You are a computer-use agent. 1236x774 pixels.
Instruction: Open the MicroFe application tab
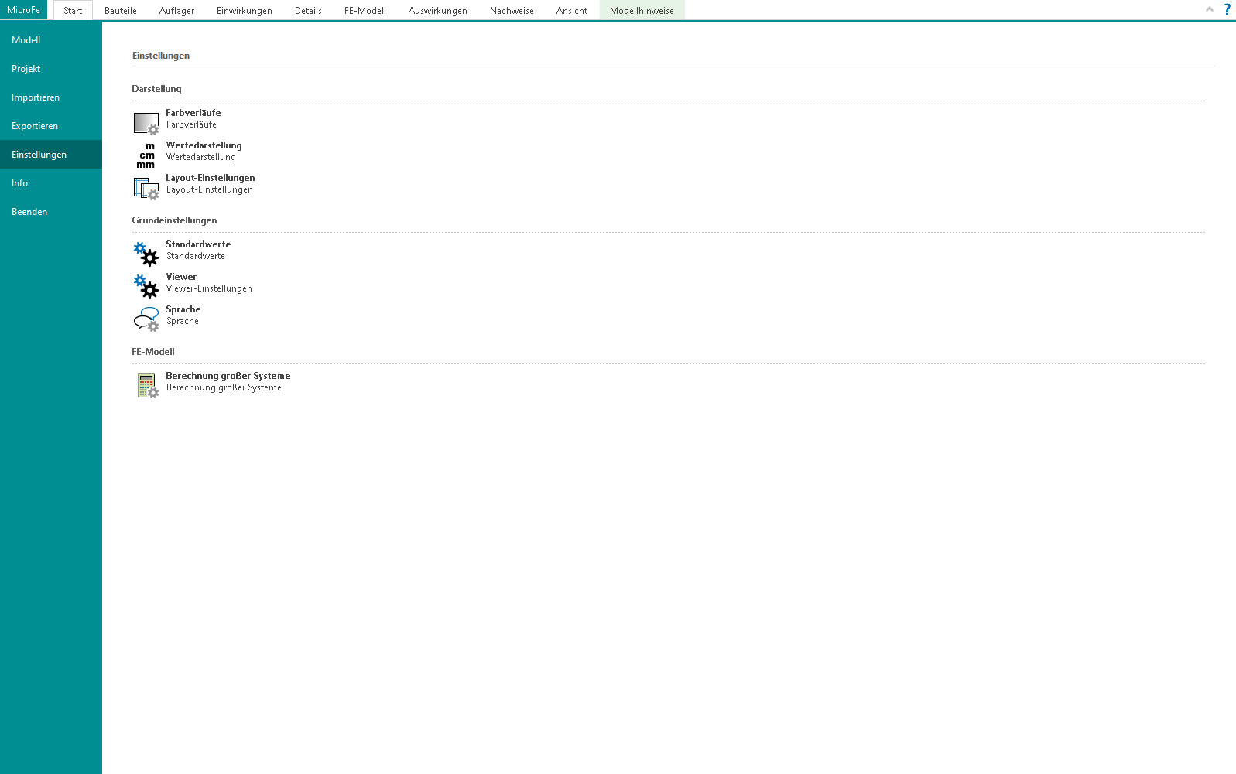pos(23,10)
